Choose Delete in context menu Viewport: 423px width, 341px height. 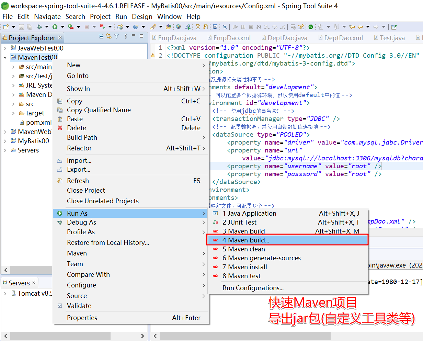pos(131,128)
